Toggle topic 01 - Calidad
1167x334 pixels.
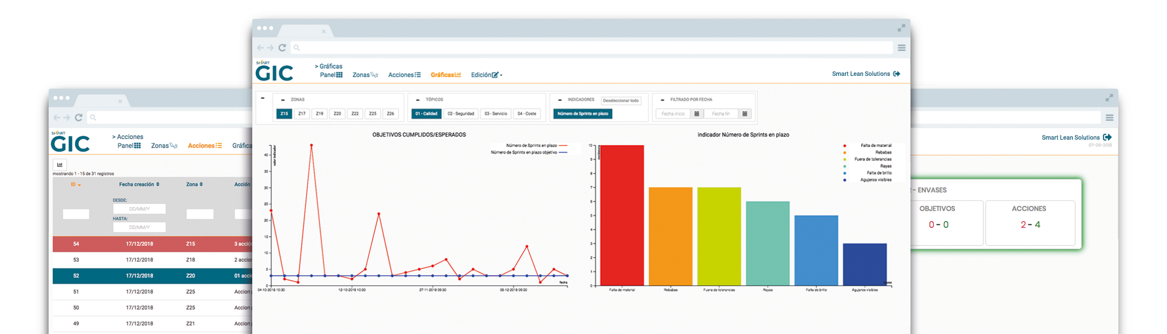tap(426, 114)
